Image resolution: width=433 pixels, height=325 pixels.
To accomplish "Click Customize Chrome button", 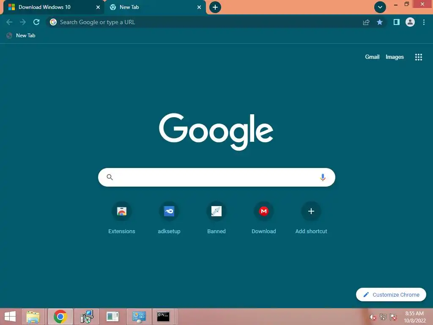I will 391,295.
